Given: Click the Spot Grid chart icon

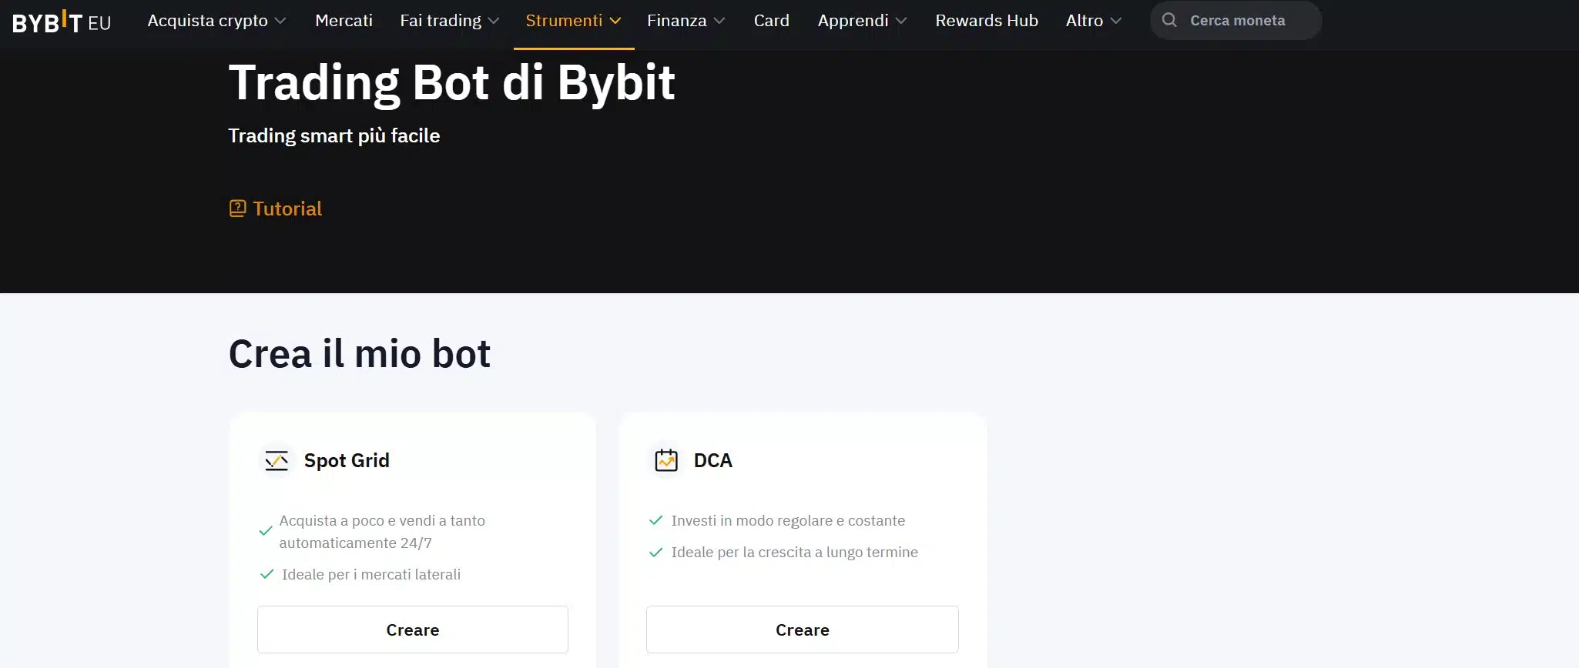Looking at the screenshot, I should pos(277,460).
